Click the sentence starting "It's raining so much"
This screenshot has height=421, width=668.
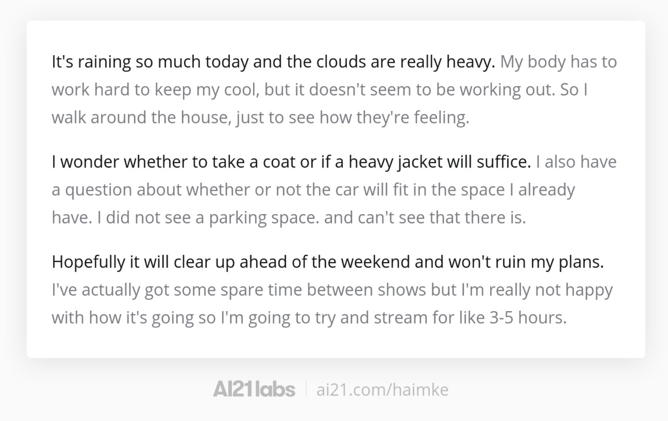(273, 62)
